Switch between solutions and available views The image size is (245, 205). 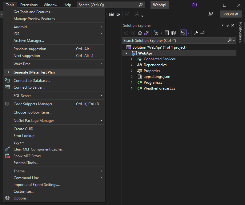point(147,33)
